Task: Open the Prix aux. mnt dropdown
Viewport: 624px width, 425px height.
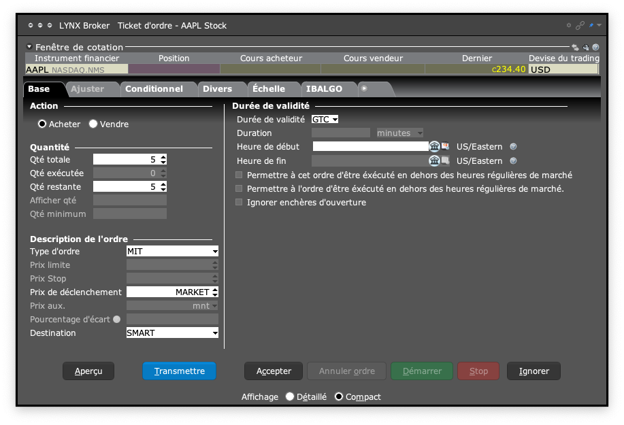Action: (172, 306)
